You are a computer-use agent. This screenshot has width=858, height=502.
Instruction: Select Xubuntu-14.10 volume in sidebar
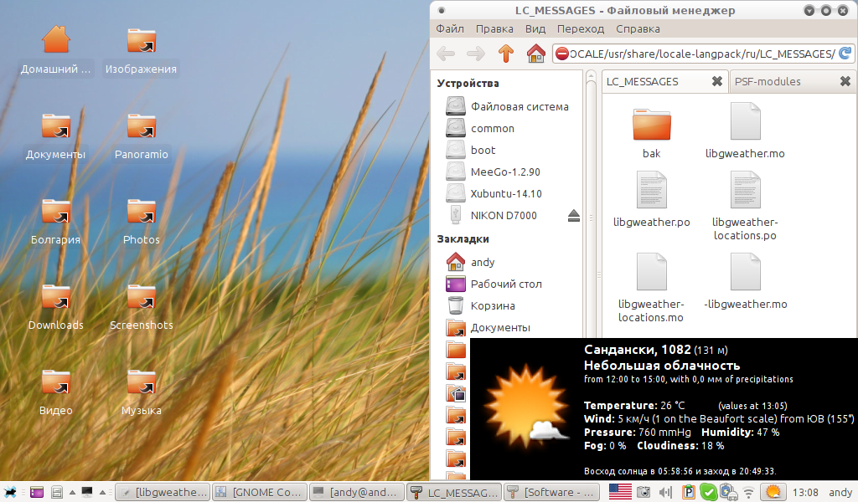(x=505, y=194)
